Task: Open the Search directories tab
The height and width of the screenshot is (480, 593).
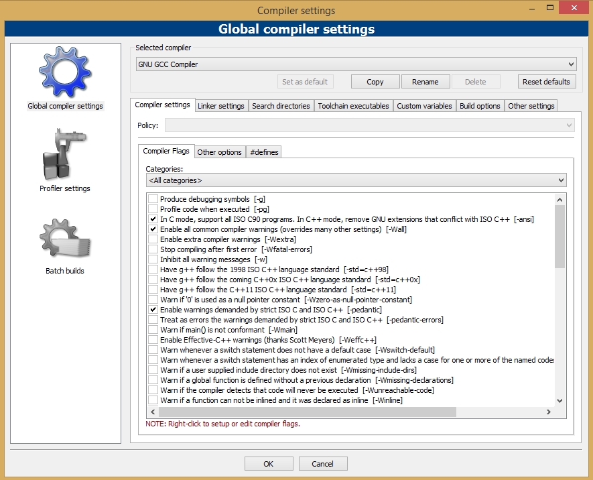Action: point(281,106)
